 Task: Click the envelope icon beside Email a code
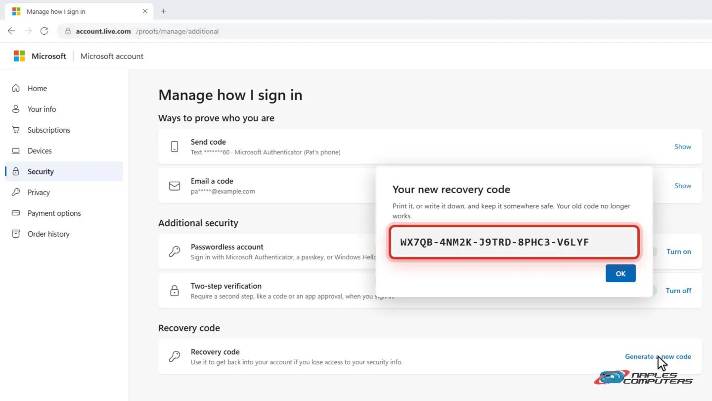click(x=175, y=186)
